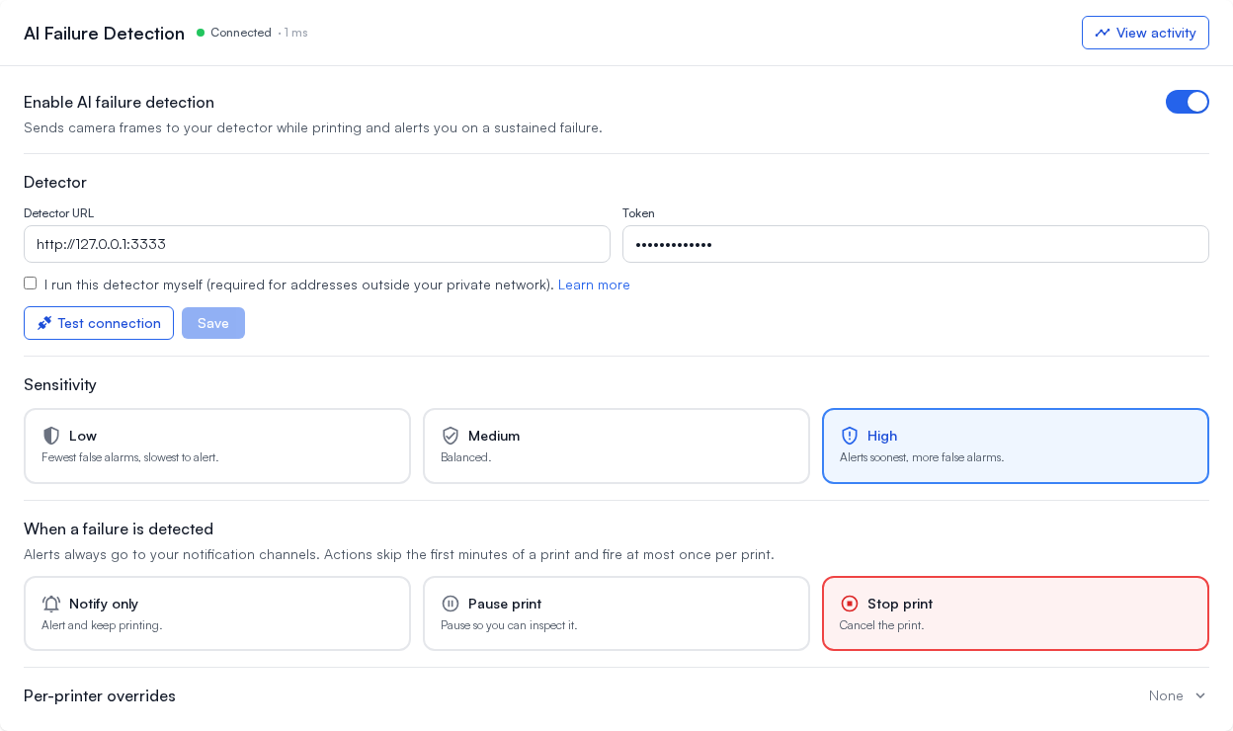Screen dimensions: 1233x731
Task: Click the red stop icon on Stop print
Action: coord(850,604)
